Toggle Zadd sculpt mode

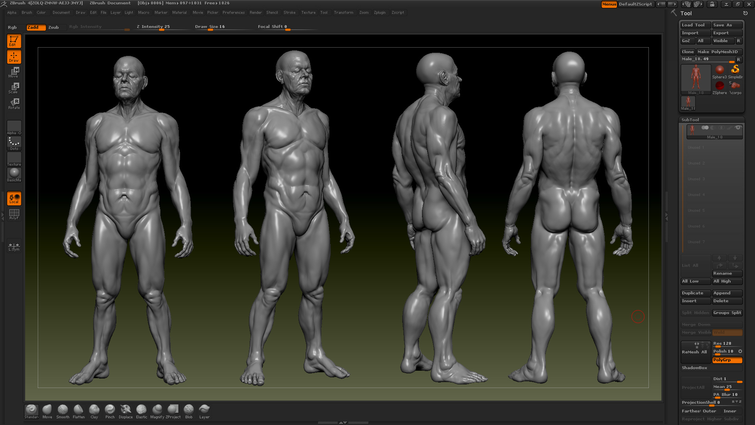36,27
